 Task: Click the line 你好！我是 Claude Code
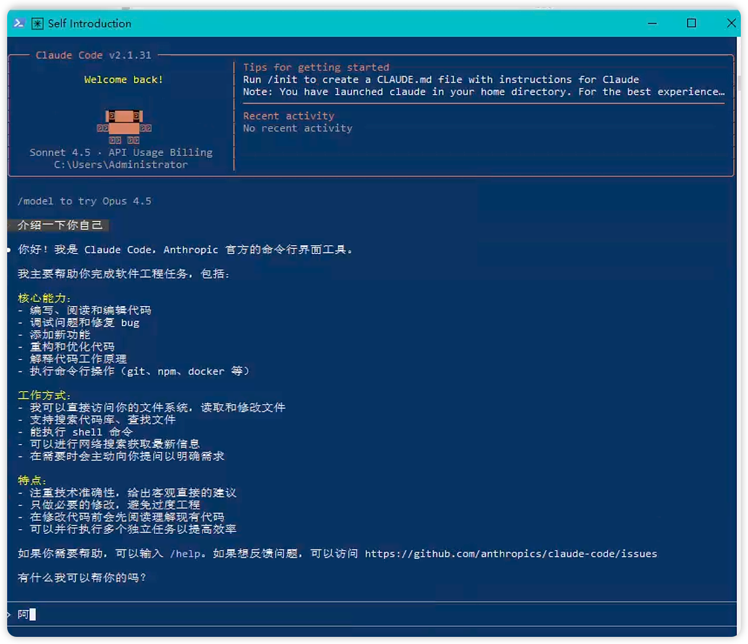pos(185,249)
